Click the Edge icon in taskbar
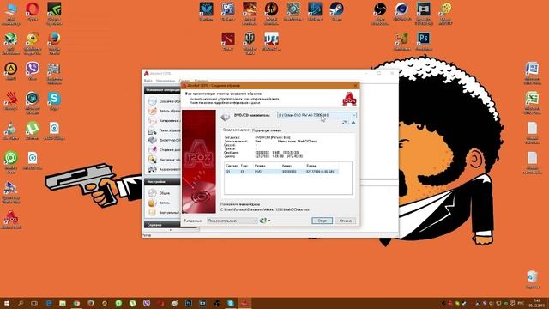549x309 pixels. click(49, 303)
